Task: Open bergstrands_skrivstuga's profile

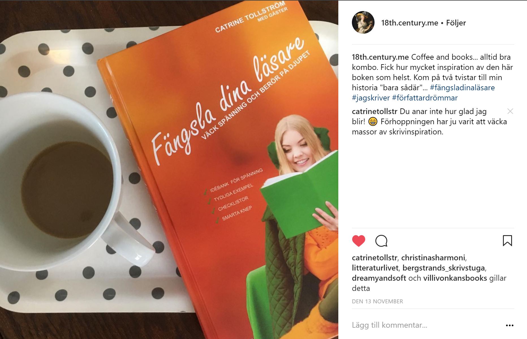Action: coord(444,268)
